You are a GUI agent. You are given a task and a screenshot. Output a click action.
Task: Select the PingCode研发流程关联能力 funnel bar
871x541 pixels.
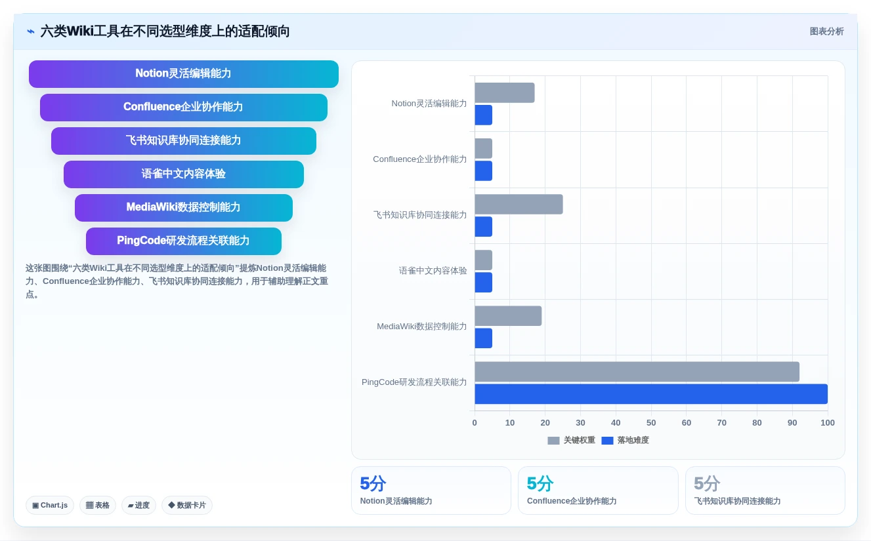tap(184, 241)
